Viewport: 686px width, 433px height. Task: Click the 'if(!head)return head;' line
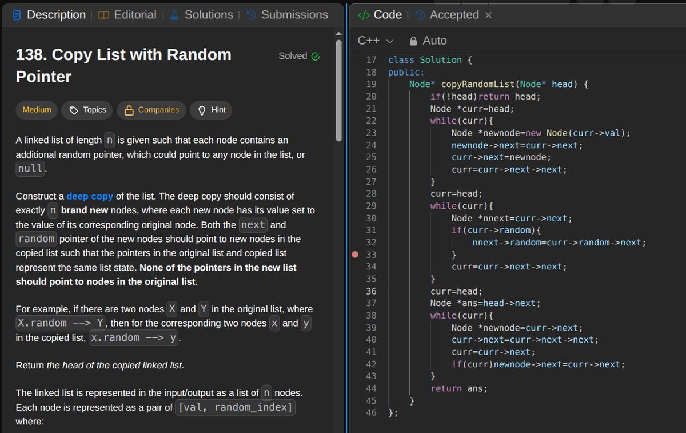click(485, 96)
